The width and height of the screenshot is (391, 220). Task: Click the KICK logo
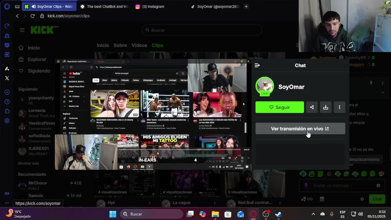[43, 30]
